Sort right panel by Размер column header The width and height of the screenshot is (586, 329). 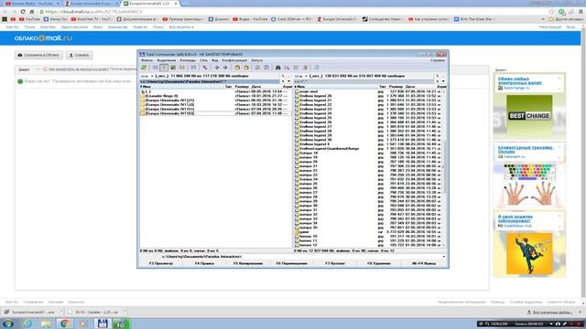[396, 87]
